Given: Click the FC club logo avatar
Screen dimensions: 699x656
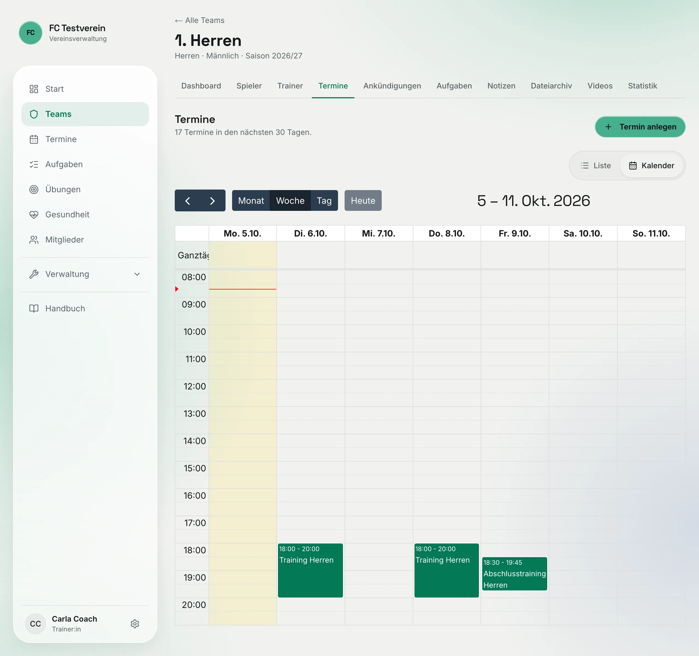Looking at the screenshot, I should (31, 33).
